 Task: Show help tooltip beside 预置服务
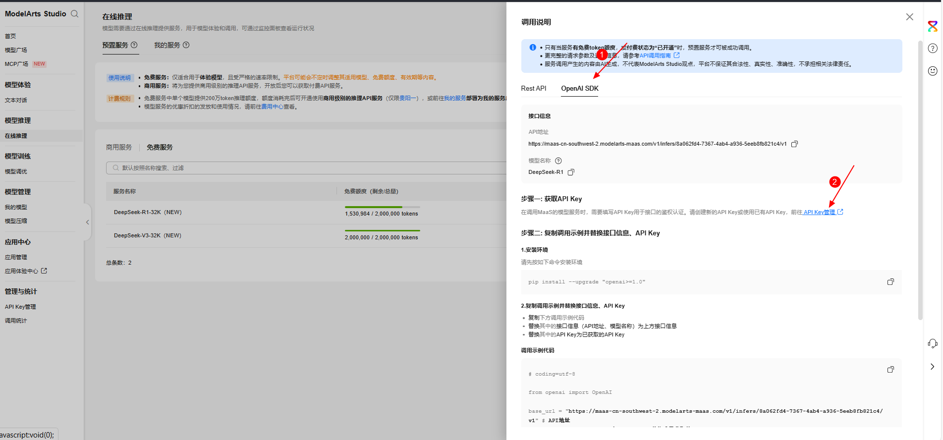[x=134, y=45]
